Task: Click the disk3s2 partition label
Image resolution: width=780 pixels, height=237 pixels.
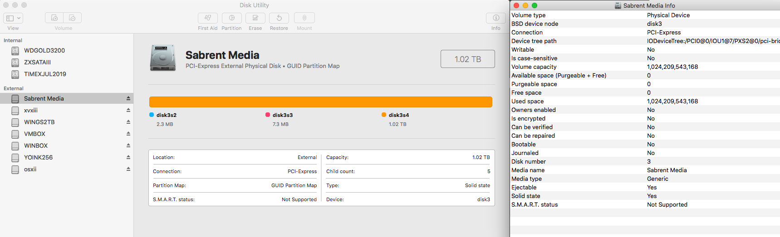Action: point(167,115)
